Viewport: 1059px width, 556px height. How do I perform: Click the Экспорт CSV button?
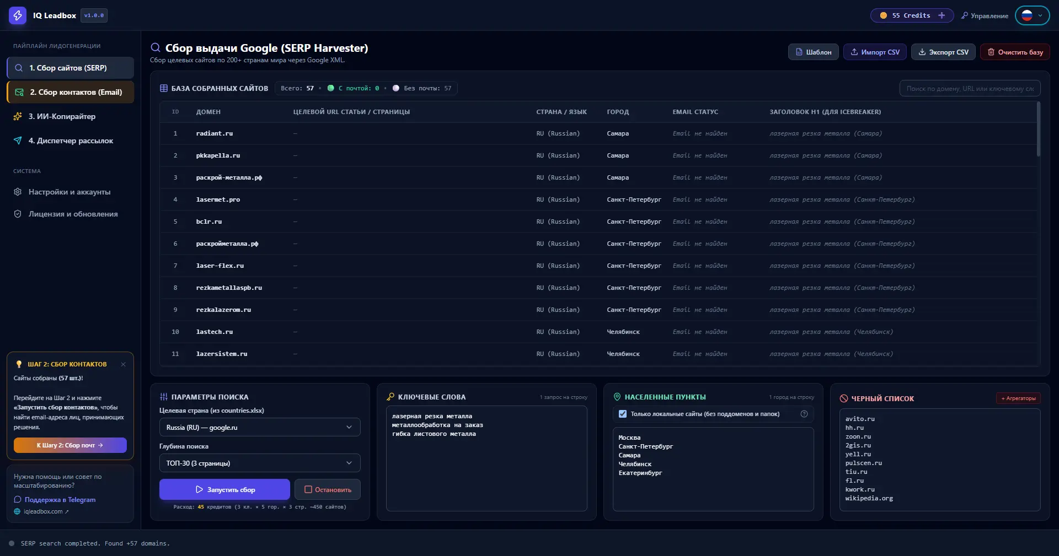tap(943, 52)
